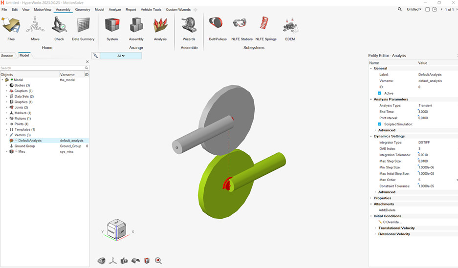Click Add/Delete under Attachments
The image size is (458, 268).
point(388,210)
